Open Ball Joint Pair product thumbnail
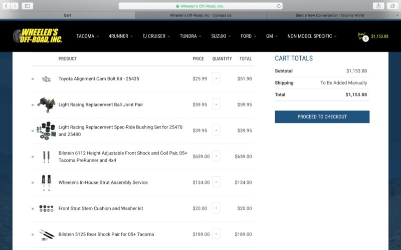The width and height of the screenshot is (401, 250). [46, 104]
